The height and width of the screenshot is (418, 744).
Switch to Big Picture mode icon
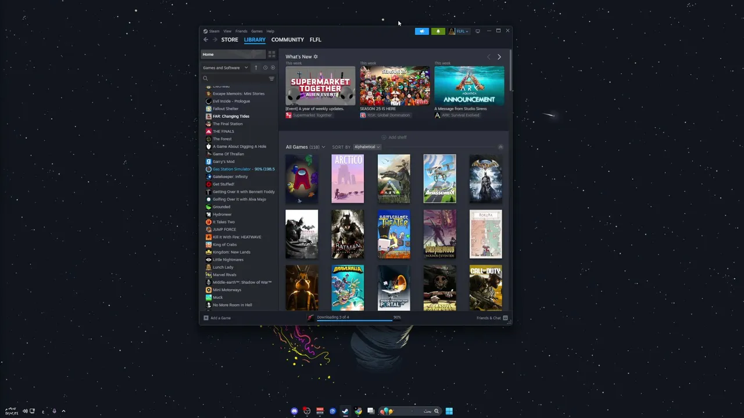pos(478,31)
